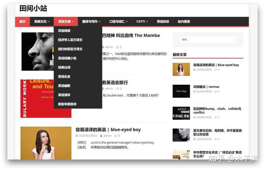This screenshot has height=170, width=265.
Task: Click excerpt text 'double bed'
Action: click(x=115, y=95)
